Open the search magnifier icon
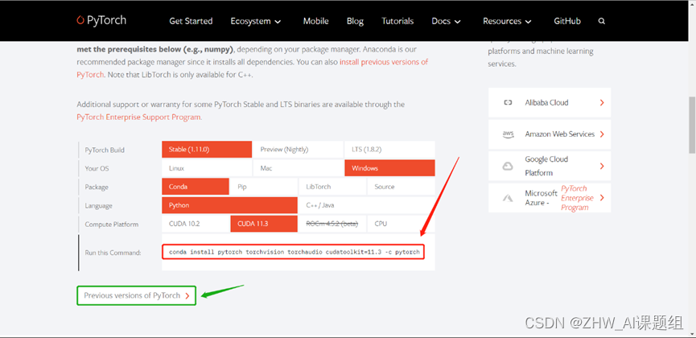This screenshot has width=696, height=338. 601,21
